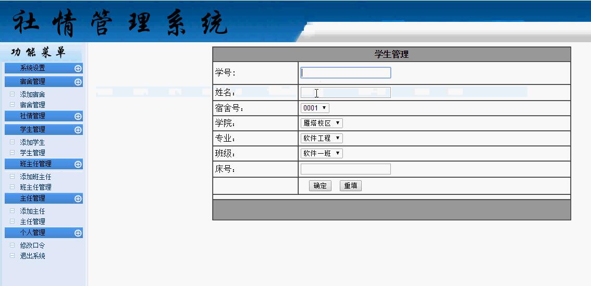This screenshot has height=286, width=591.
Task: Click bullet icon beside 修改口令
Action: (x=12, y=245)
